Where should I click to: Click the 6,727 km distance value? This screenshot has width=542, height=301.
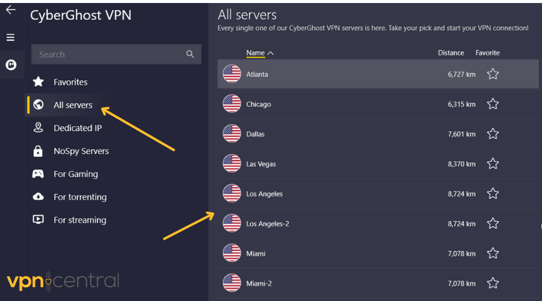(461, 74)
